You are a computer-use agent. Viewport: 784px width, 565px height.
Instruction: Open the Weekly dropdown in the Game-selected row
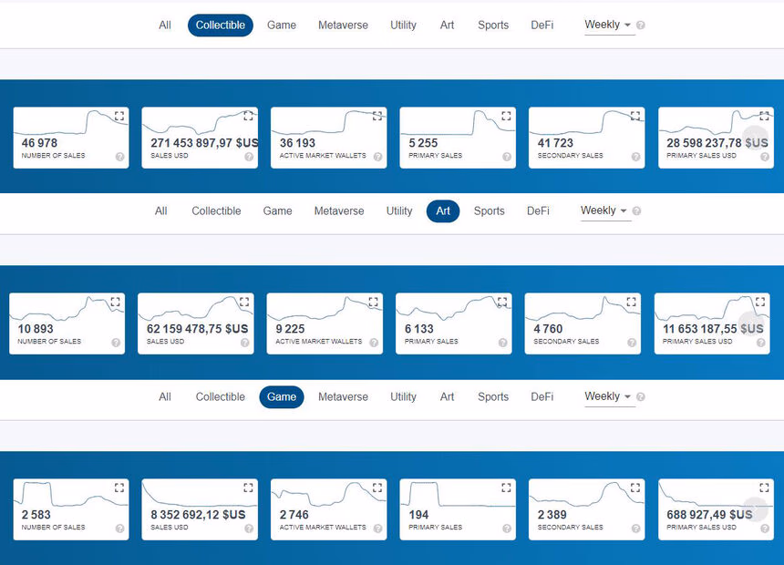(607, 396)
